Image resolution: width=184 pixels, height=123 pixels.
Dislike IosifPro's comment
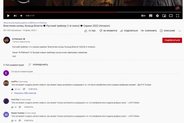pyautogui.click(x=24, y=89)
